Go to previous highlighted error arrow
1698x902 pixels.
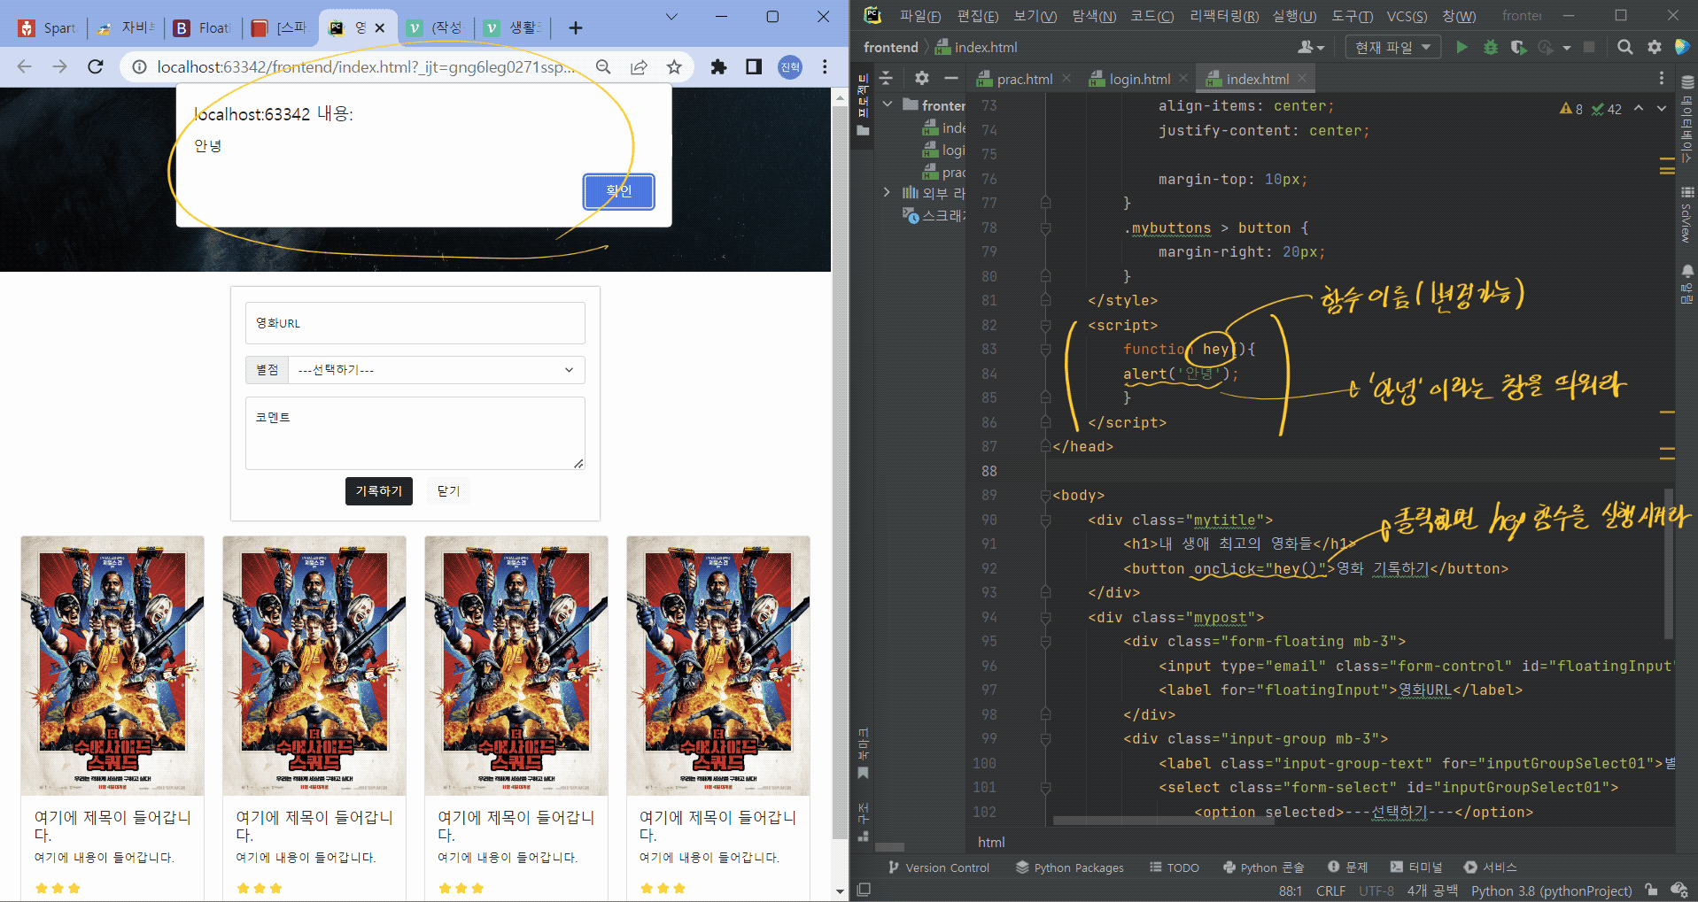pos(1639,108)
